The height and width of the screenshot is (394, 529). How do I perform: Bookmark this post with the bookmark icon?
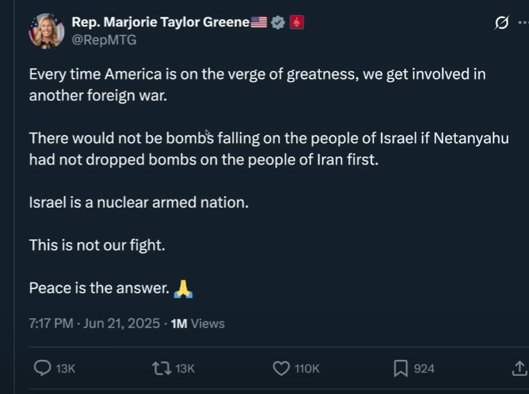coord(400,368)
